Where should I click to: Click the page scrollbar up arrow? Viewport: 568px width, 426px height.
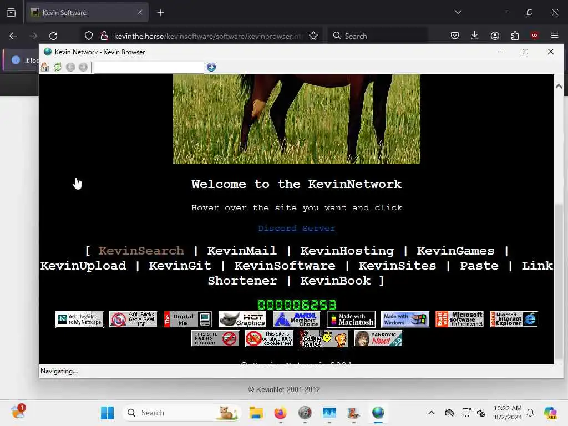(559, 86)
